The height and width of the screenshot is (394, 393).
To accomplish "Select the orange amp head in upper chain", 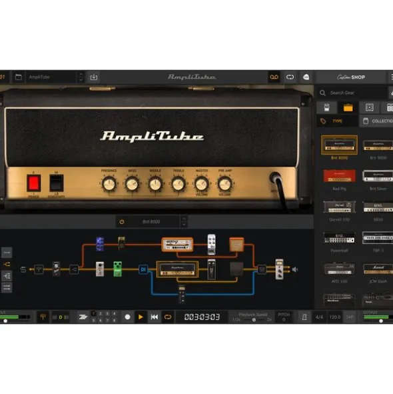I will 177,245.
